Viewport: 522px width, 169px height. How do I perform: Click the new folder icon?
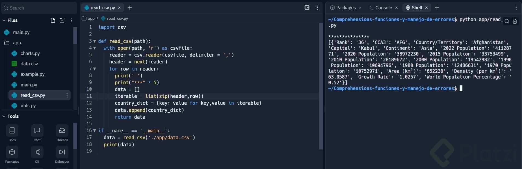point(62,21)
